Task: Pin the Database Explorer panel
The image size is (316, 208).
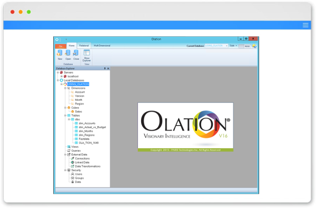Action: click(x=105, y=68)
